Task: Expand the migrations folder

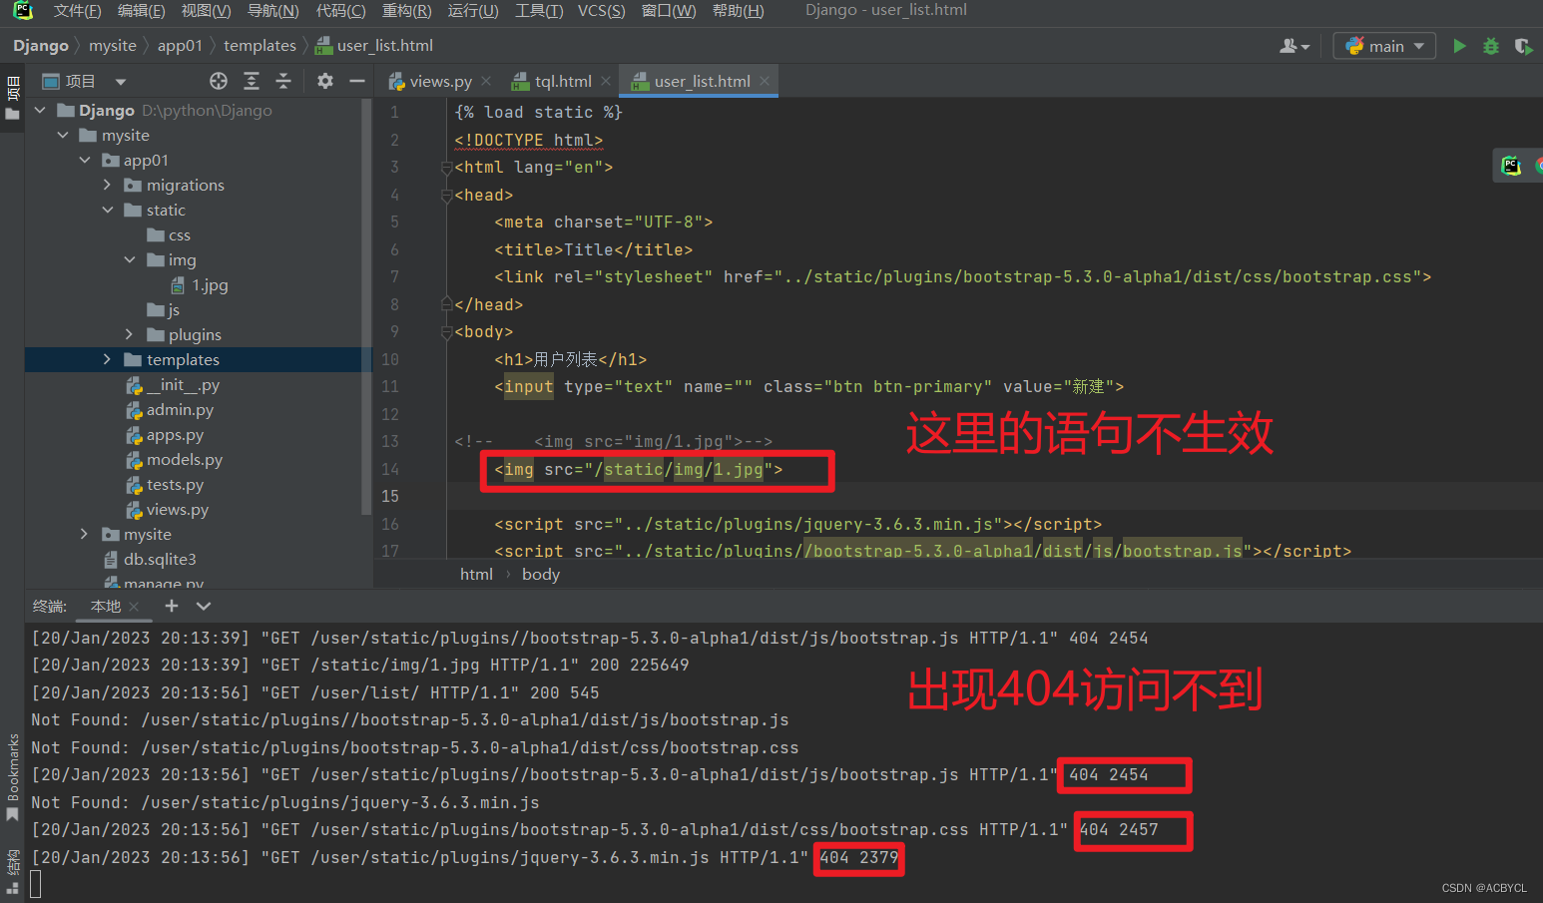Action: coord(107,185)
